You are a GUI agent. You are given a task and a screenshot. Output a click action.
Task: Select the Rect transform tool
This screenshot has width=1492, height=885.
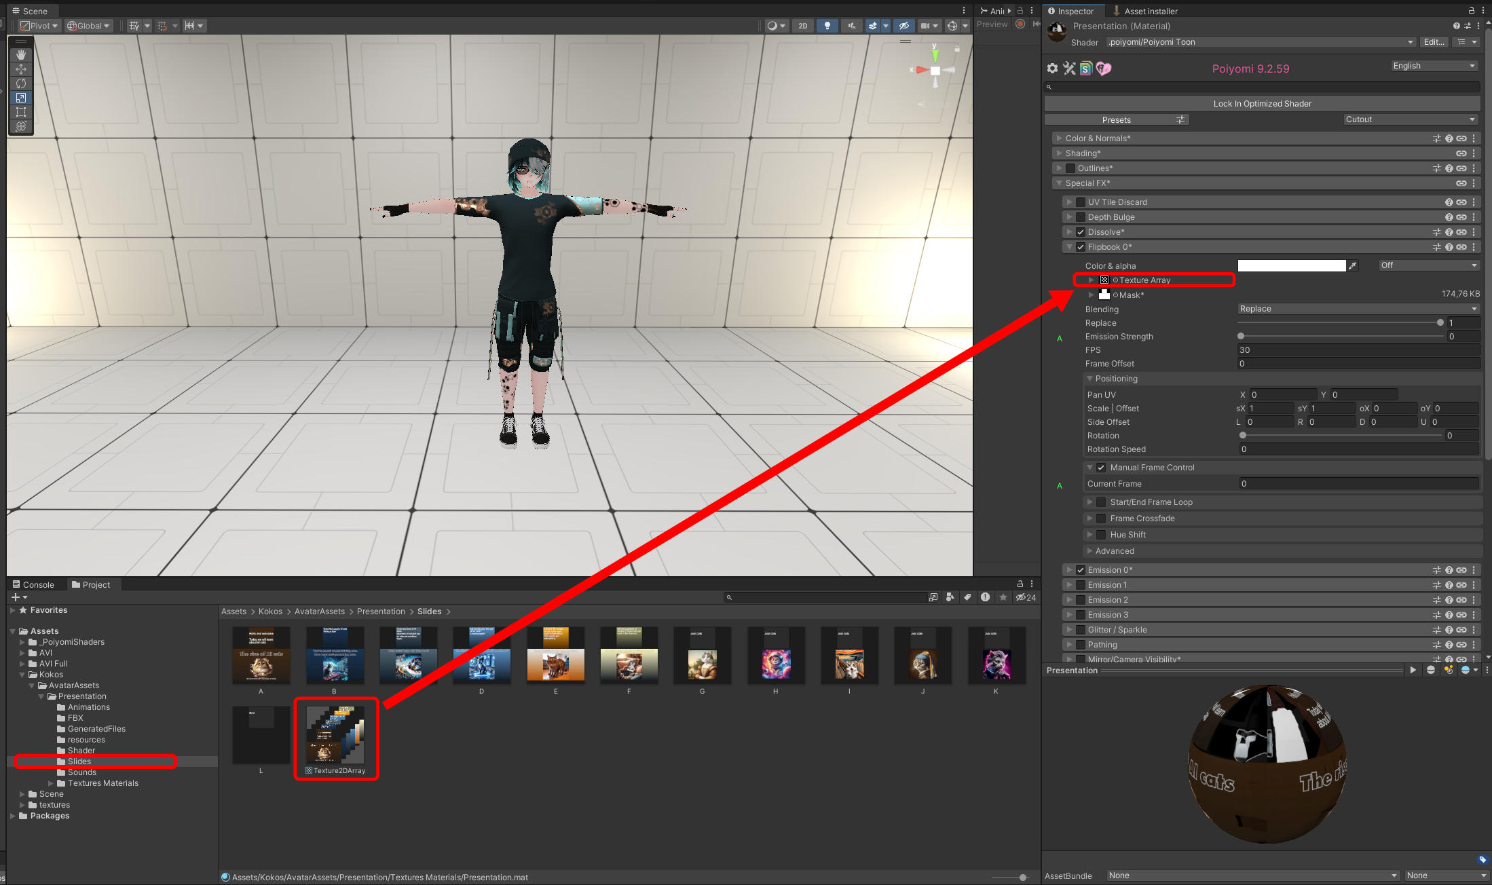(21, 112)
